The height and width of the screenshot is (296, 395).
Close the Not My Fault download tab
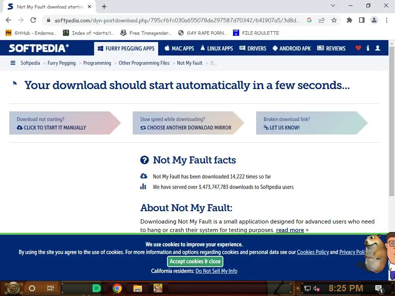coord(89,7)
